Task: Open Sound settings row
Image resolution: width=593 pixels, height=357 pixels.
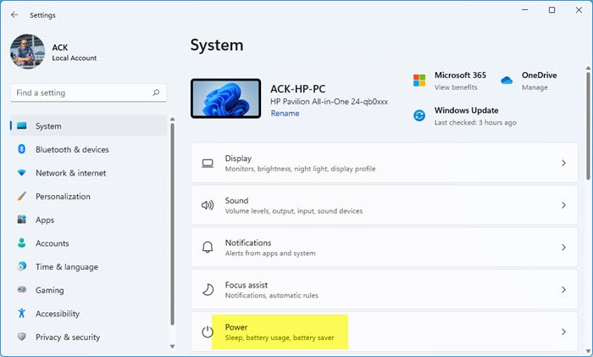Action: click(385, 205)
